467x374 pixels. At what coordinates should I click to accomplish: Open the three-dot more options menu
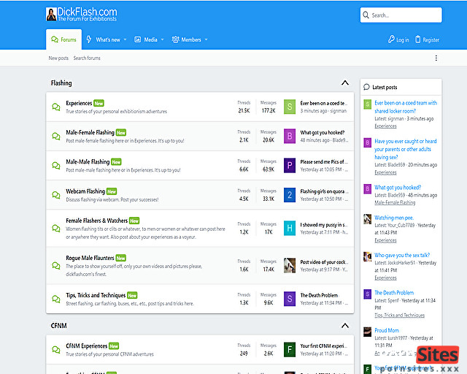pyautogui.click(x=436, y=58)
